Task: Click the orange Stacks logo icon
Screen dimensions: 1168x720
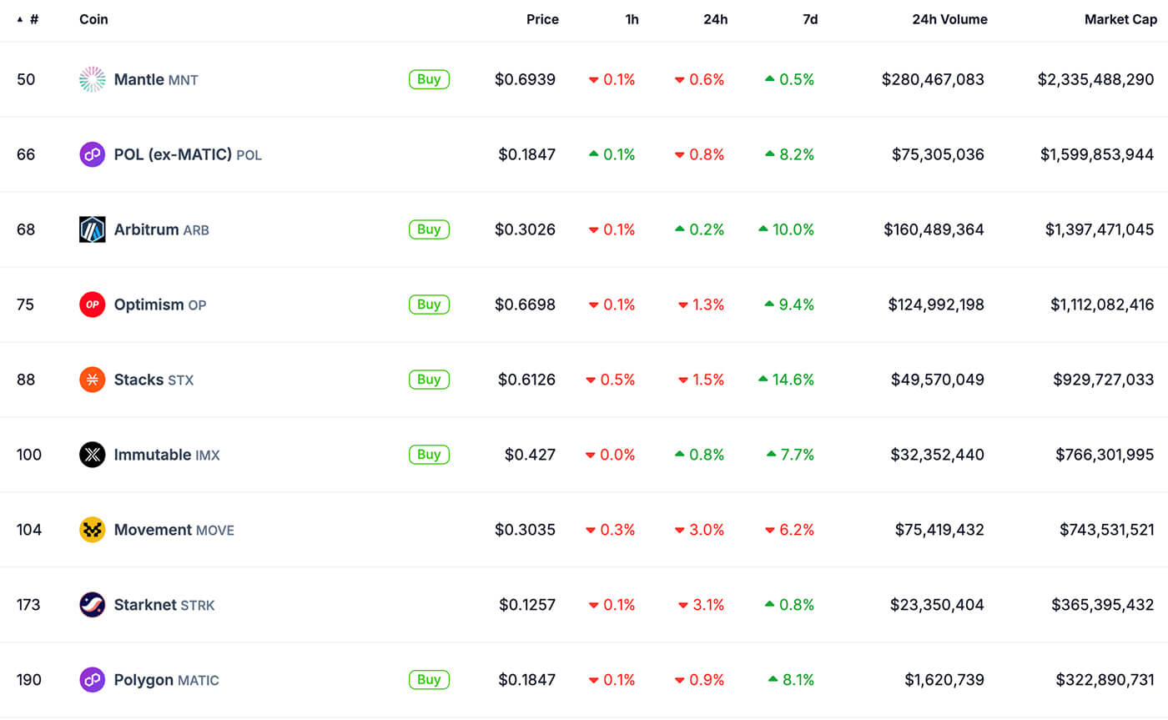Action: (92, 380)
